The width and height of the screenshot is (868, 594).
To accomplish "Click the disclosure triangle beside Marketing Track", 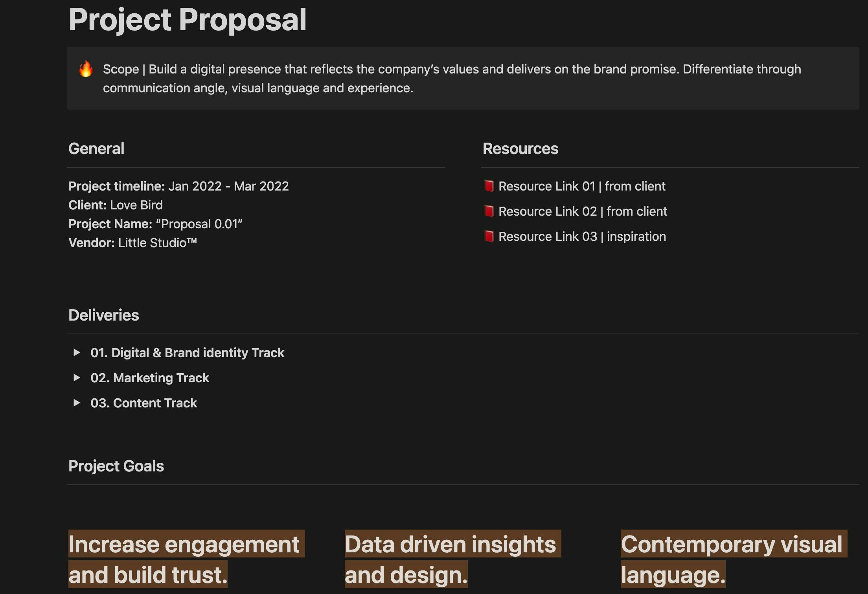I will click(77, 378).
